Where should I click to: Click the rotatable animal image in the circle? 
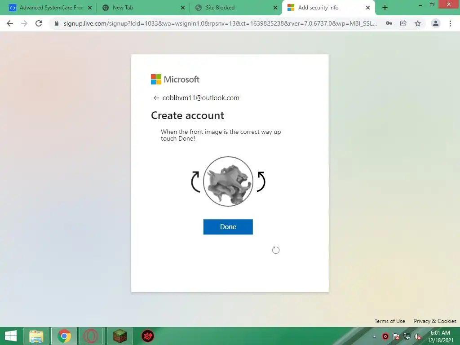click(228, 181)
